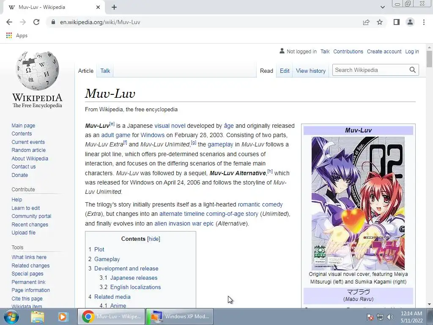Image resolution: width=433 pixels, height=325 pixels.
Task: Jump to Development and release section
Action: 126,268
